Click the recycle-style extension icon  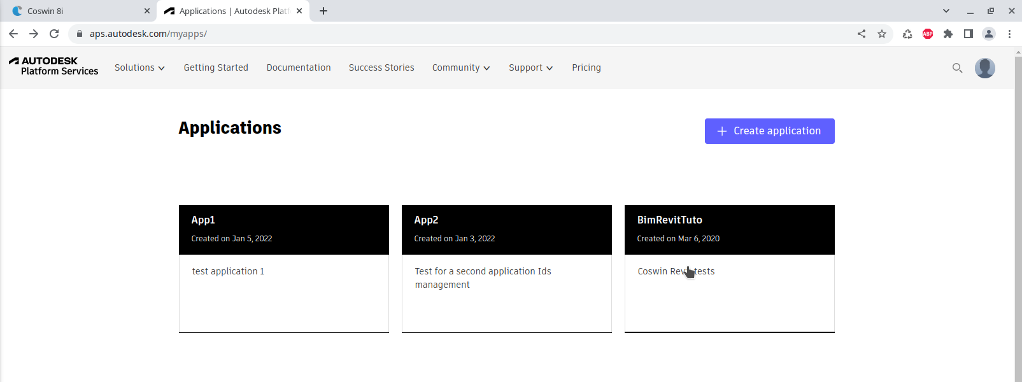click(907, 34)
